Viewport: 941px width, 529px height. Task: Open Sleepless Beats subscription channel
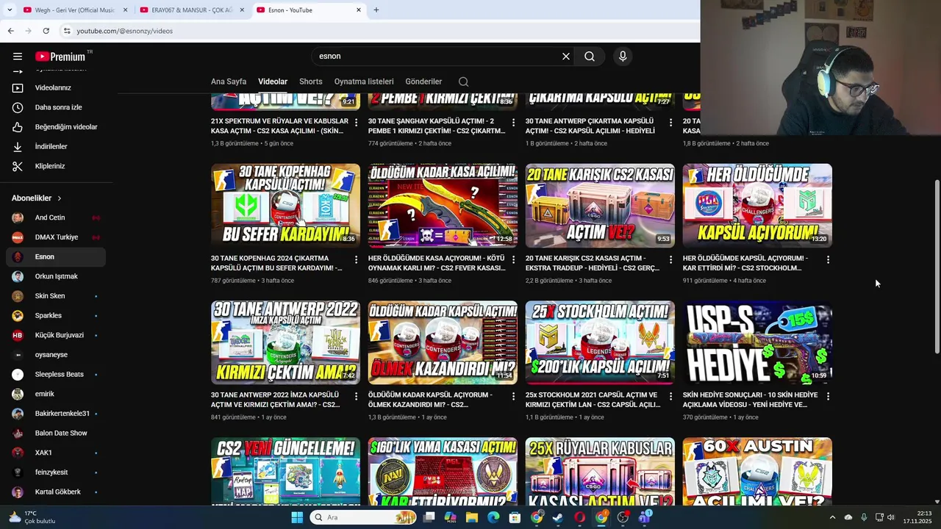[56, 374]
